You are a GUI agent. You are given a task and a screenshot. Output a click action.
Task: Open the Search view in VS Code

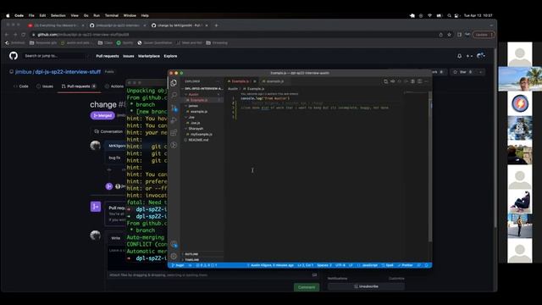[174, 95]
